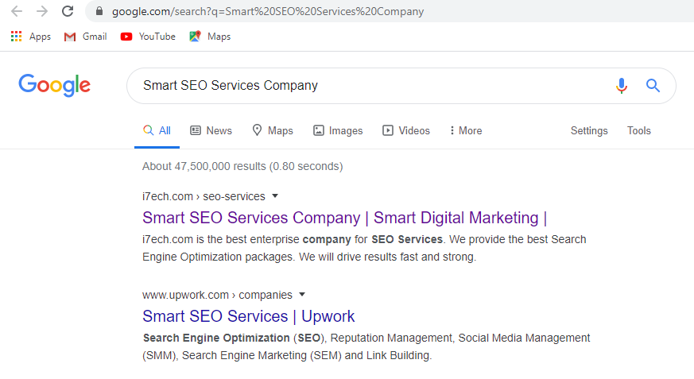Start voice search with microphone icon

click(x=622, y=85)
